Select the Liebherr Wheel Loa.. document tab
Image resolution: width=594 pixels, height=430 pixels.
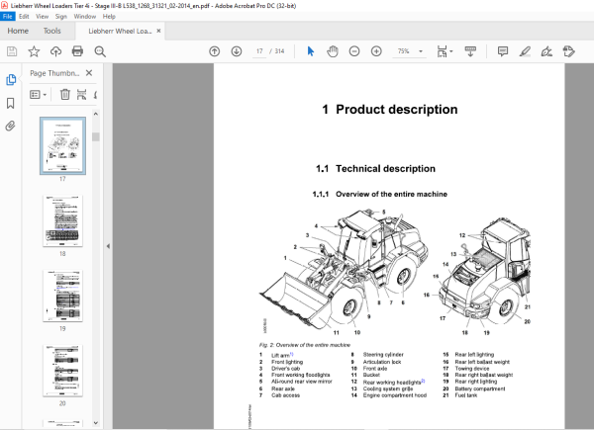(x=120, y=31)
